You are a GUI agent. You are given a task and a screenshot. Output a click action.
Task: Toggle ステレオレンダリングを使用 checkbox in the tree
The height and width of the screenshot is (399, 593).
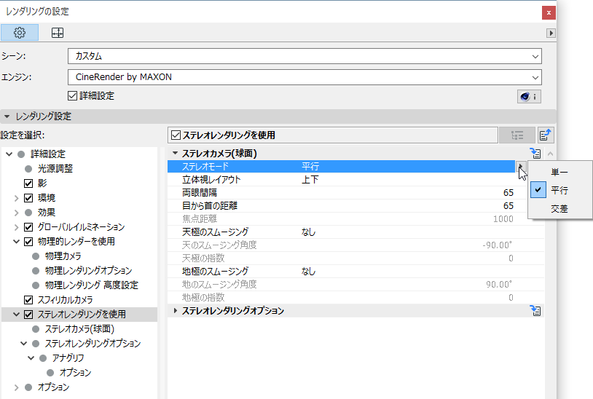[28, 315]
